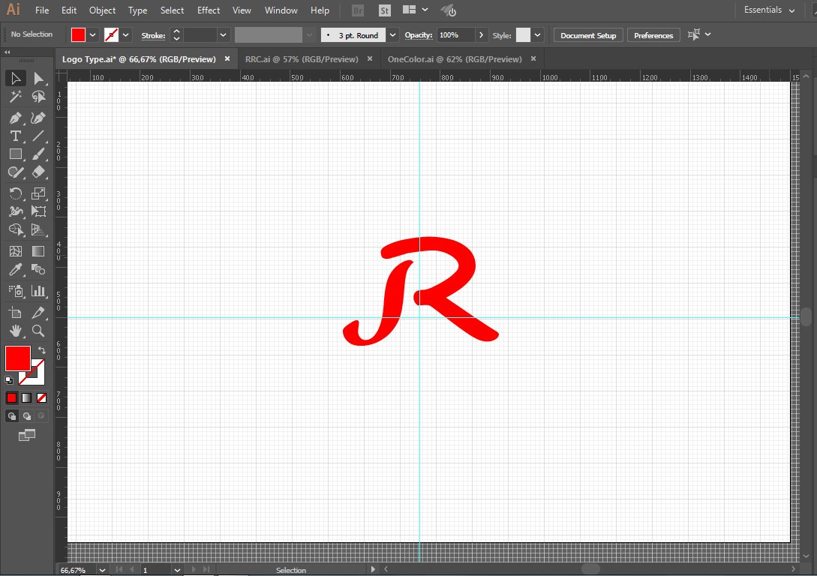This screenshot has height=576, width=817.
Task: Select the Rotate tool
Action: [15, 193]
